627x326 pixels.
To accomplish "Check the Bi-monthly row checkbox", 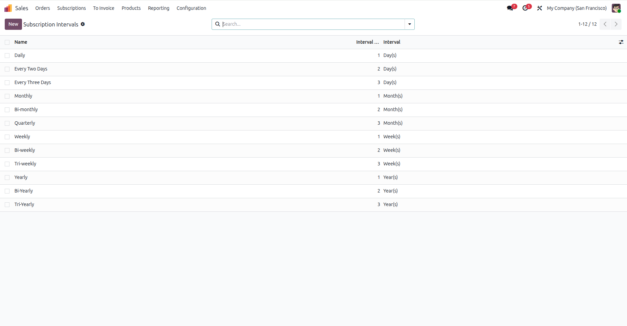I will [7, 110].
